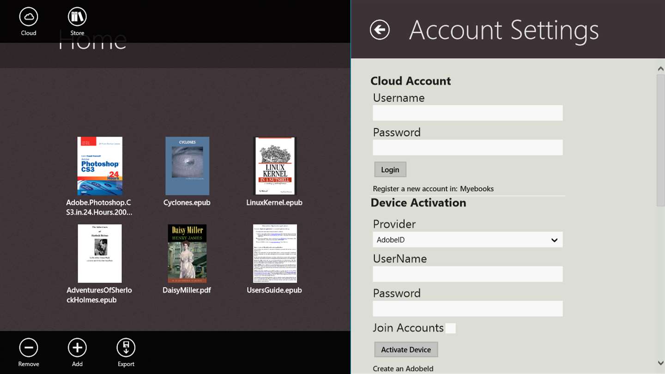Open the Store icon in top bar
Viewport: 665px width, 374px height.
77,17
